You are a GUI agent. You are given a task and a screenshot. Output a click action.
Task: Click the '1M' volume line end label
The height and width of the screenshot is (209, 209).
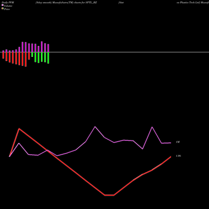click(x=178, y=142)
